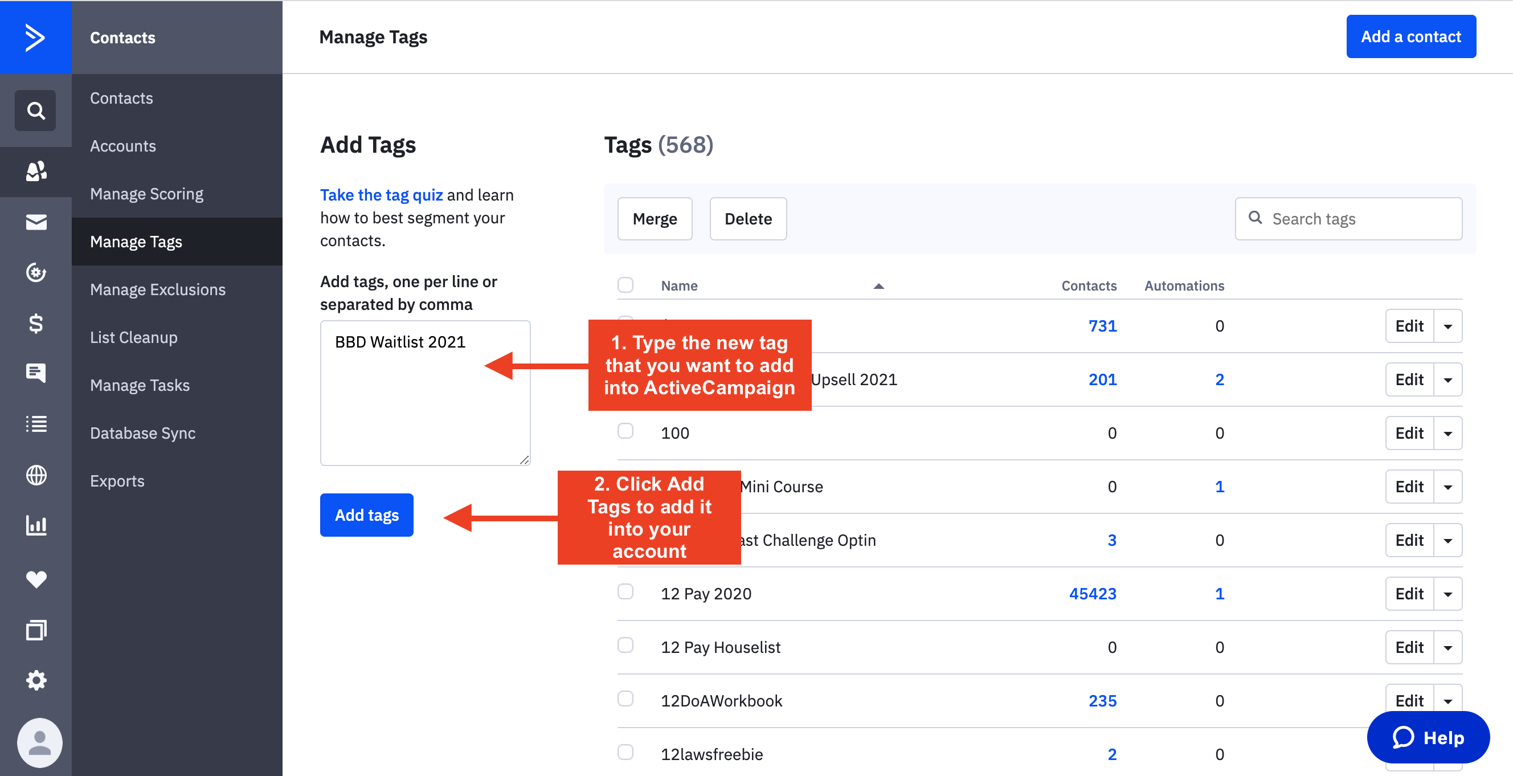Image resolution: width=1513 pixels, height=776 pixels.
Task: Check the 12 Pay 2020 tag checkbox
Action: pos(625,591)
